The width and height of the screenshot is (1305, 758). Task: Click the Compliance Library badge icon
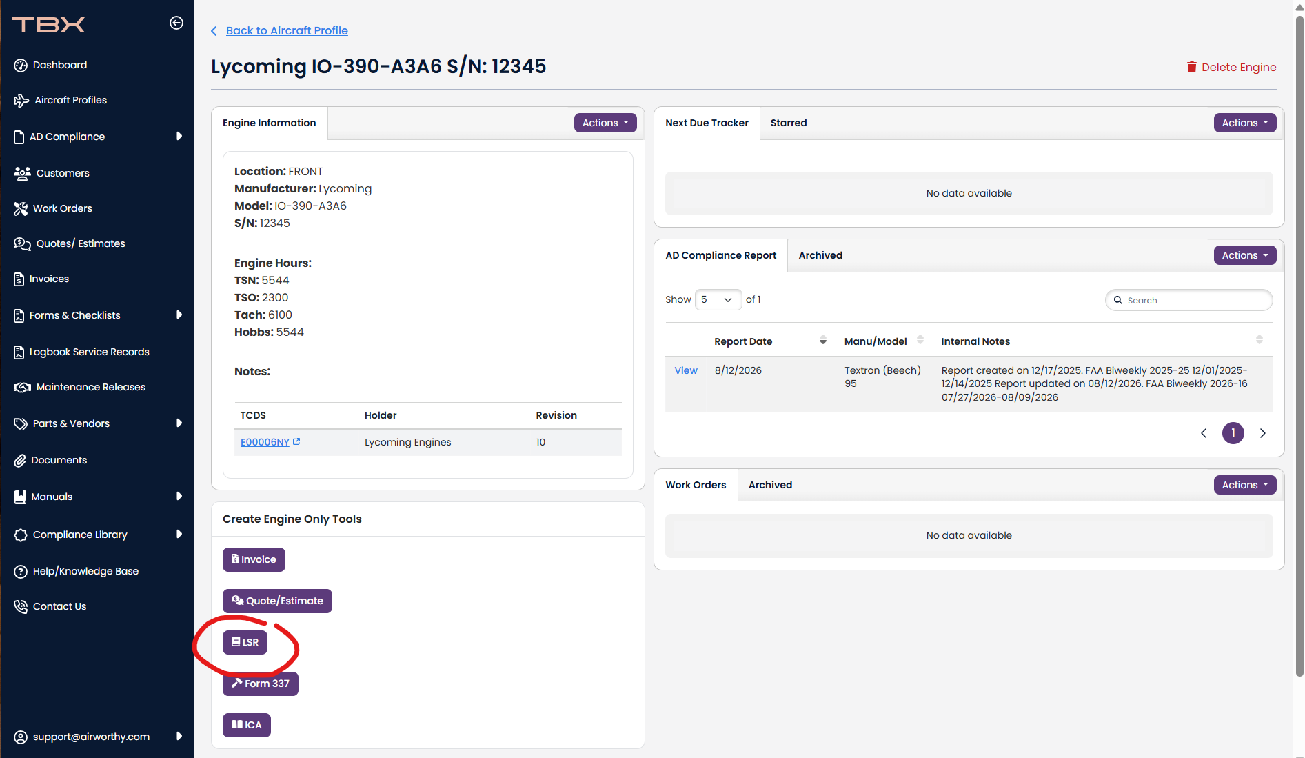tap(21, 535)
